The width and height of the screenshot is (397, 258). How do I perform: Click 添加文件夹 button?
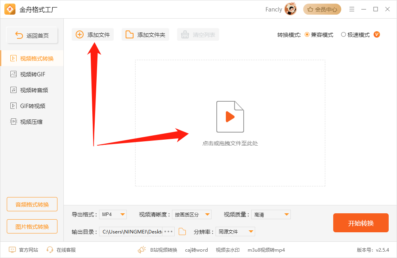point(145,35)
